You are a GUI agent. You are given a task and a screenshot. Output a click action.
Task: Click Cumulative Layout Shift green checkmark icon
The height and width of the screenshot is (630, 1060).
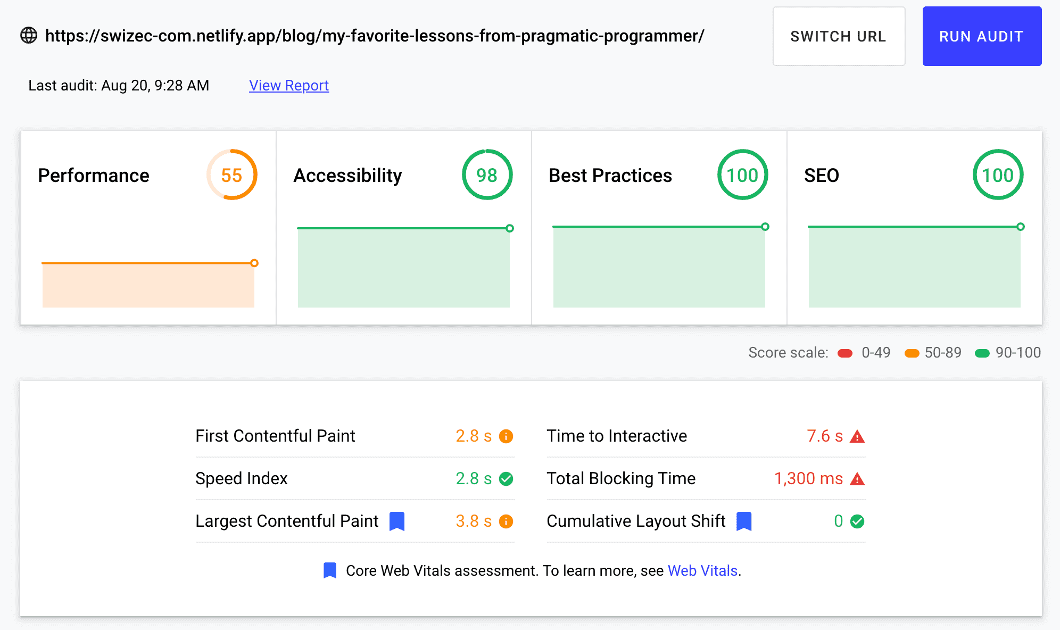(x=857, y=521)
